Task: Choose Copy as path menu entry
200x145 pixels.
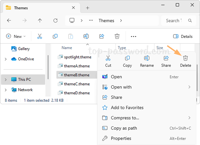Action: 124,128
